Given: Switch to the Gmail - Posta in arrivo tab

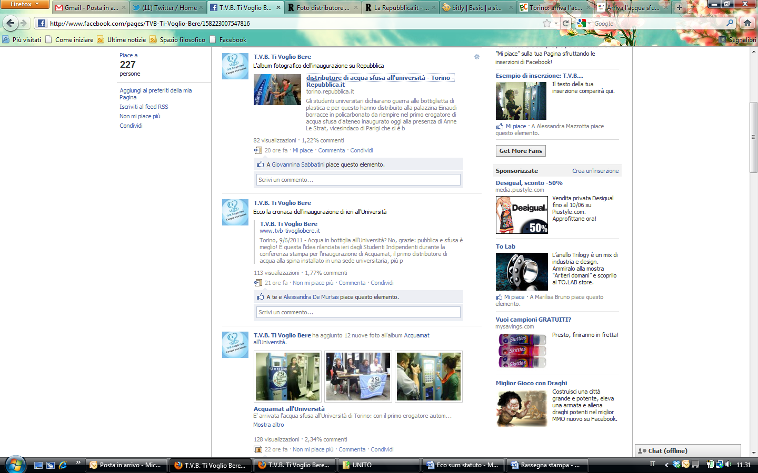Looking at the screenshot, I should tap(88, 7).
